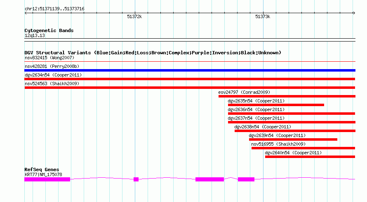The height and width of the screenshot is (202, 367).
Task: Click the red bar for dgv2636n54
Action: point(292,114)
